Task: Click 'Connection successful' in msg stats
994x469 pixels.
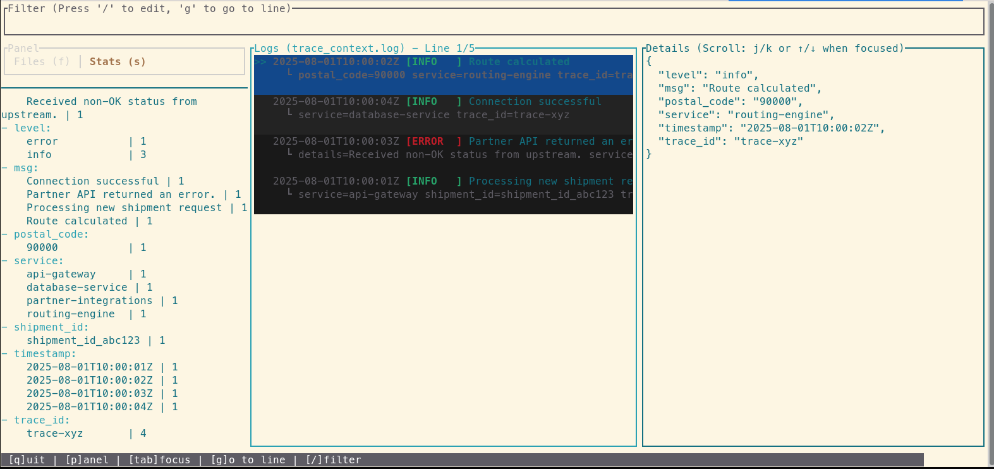Action: pos(106,181)
